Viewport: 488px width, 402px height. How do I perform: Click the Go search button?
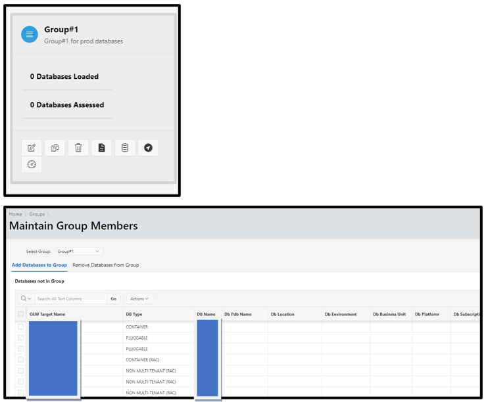pos(114,298)
